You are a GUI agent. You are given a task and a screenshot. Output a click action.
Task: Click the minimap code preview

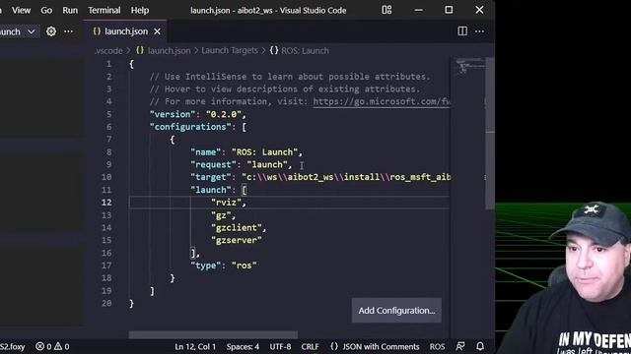(x=469, y=66)
